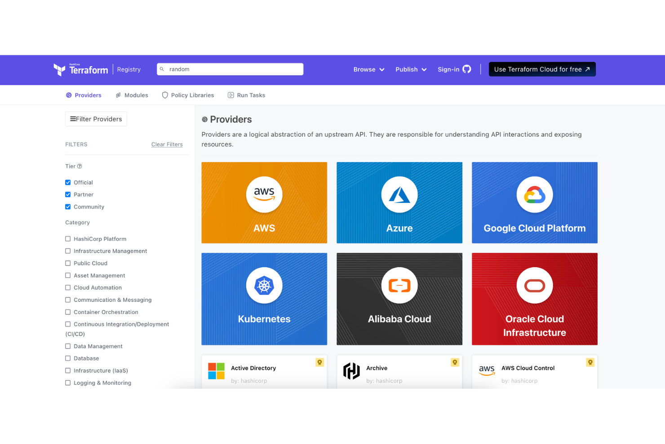Check the Data Management category
665x444 pixels.
click(x=68, y=346)
